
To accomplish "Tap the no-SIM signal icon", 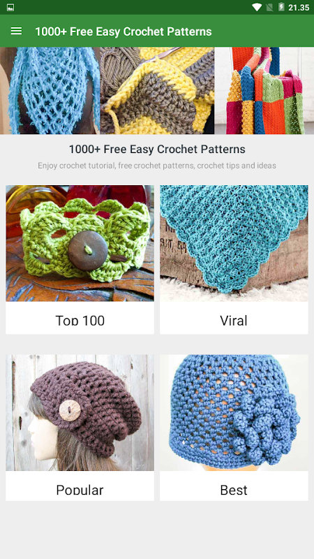I will tap(269, 7).
